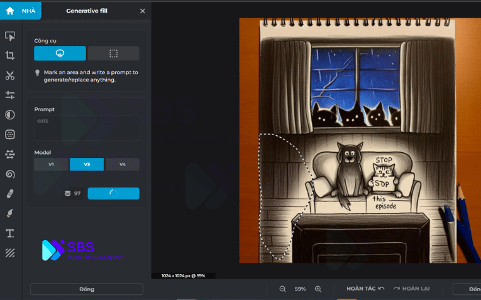Click the Đóng button under the panel
Image resolution: width=481 pixels, height=300 pixels.
pos(87,289)
